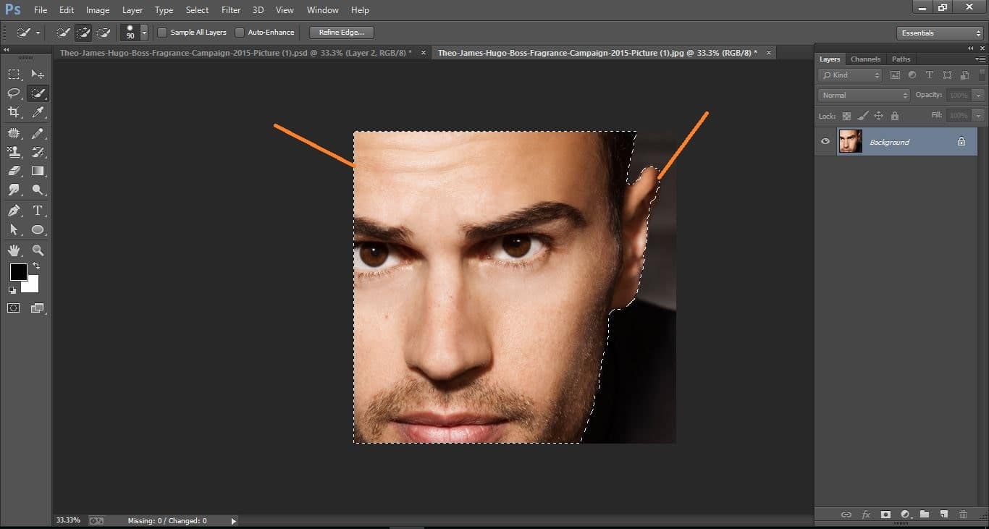This screenshot has width=989, height=529.
Task: Open the Add layer mask icon
Action: pyautogui.click(x=885, y=515)
